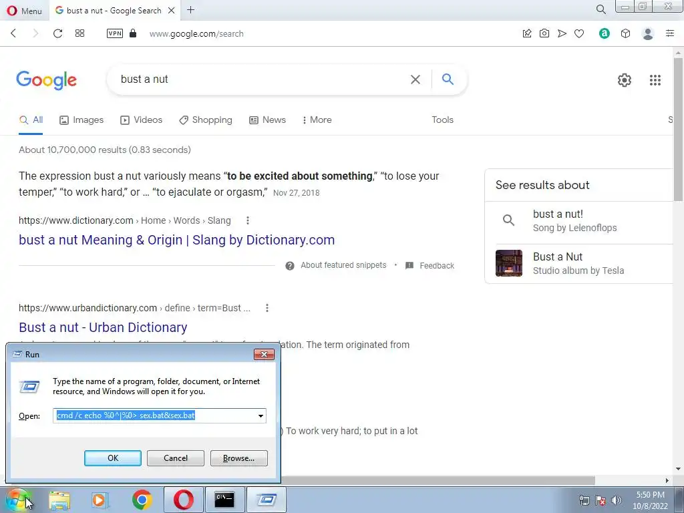Click the network tray icon
Viewport: 684px width, 513px height.
click(x=584, y=500)
